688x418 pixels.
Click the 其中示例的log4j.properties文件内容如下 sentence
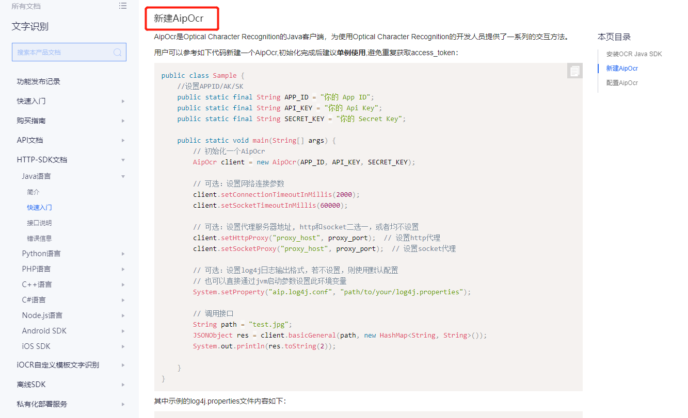point(219,401)
